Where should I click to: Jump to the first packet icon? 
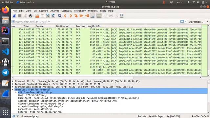tap(81, 16)
